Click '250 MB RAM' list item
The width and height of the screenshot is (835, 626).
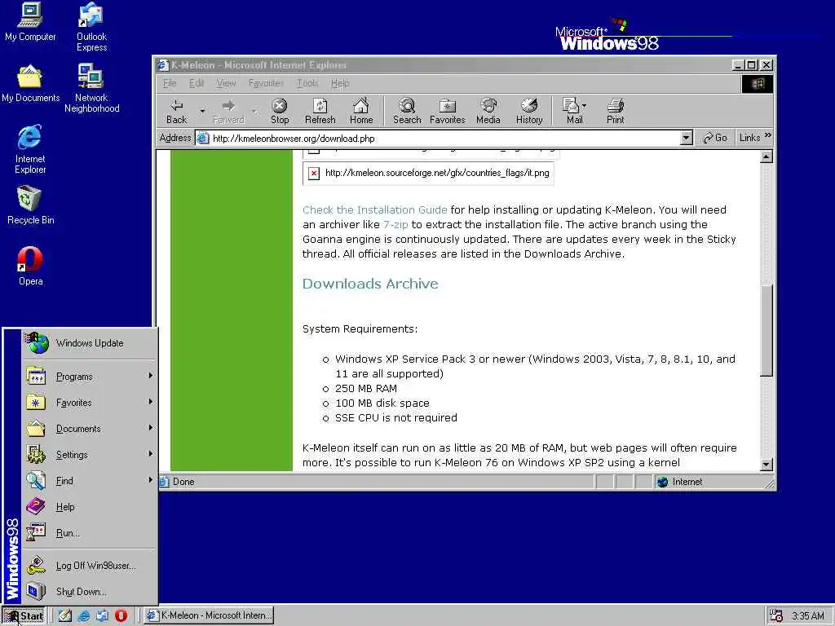(x=366, y=389)
